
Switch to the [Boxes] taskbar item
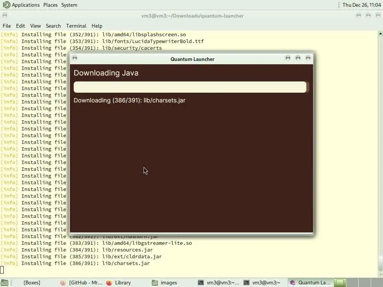(32, 283)
